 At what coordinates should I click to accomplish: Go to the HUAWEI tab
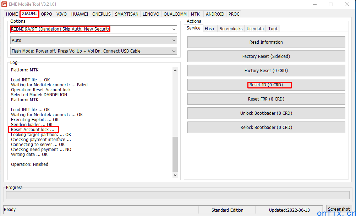(x=80, y=14)
